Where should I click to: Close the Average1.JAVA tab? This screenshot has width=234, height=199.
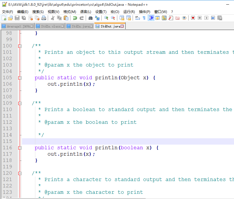32,26
